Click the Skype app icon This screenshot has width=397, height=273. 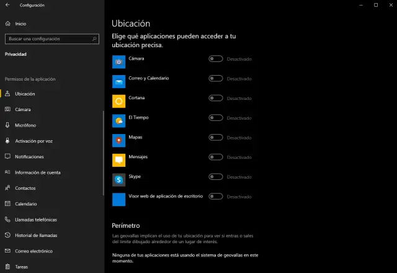click(118, 180)
